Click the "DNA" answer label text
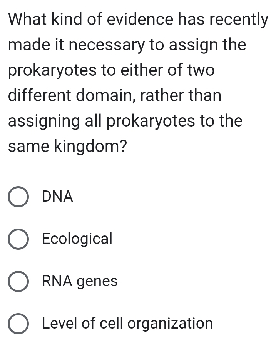 click(x=57, y=197)
